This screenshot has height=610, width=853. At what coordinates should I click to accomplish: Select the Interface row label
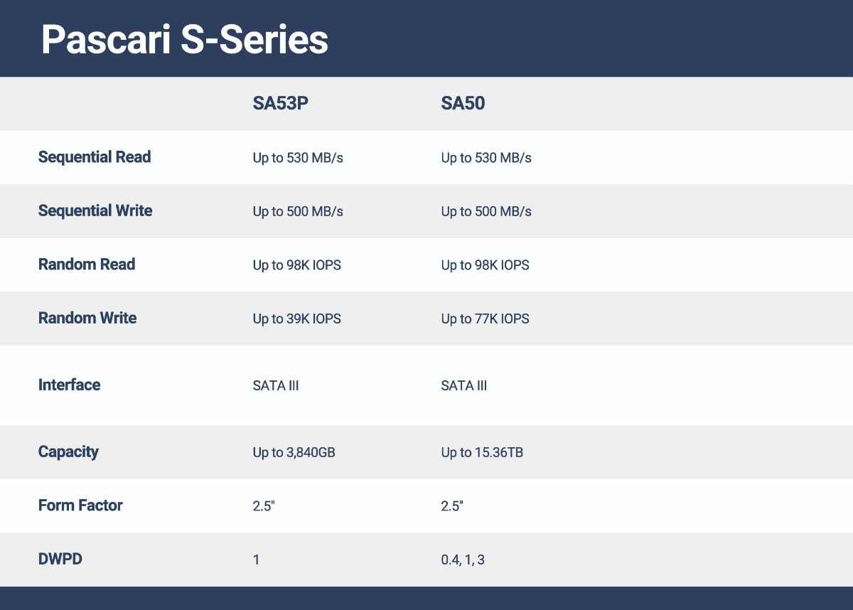click(69, 385)
